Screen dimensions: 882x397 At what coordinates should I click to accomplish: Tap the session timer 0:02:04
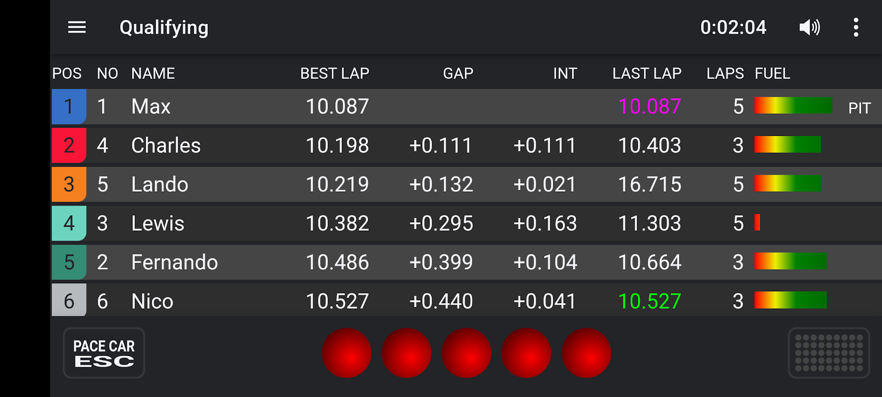(733, 27)
